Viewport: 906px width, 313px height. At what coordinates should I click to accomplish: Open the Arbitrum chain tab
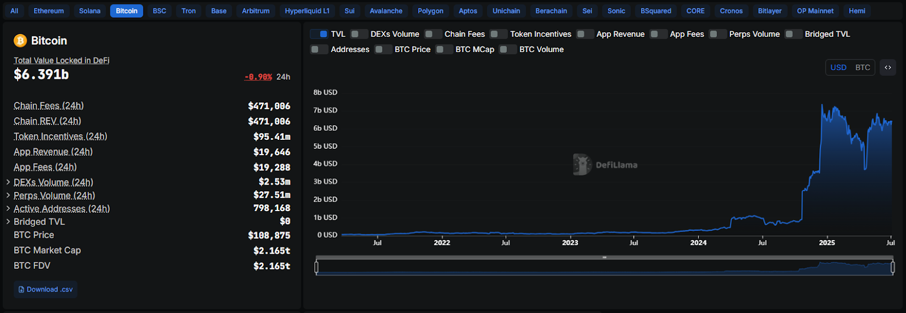tap(256, 11)
